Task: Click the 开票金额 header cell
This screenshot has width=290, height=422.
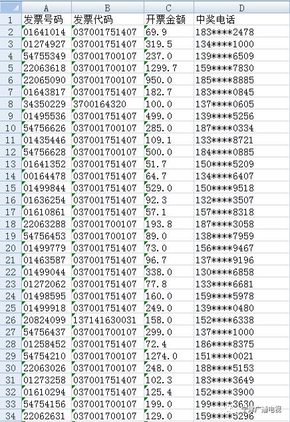Action: (169, 19)
